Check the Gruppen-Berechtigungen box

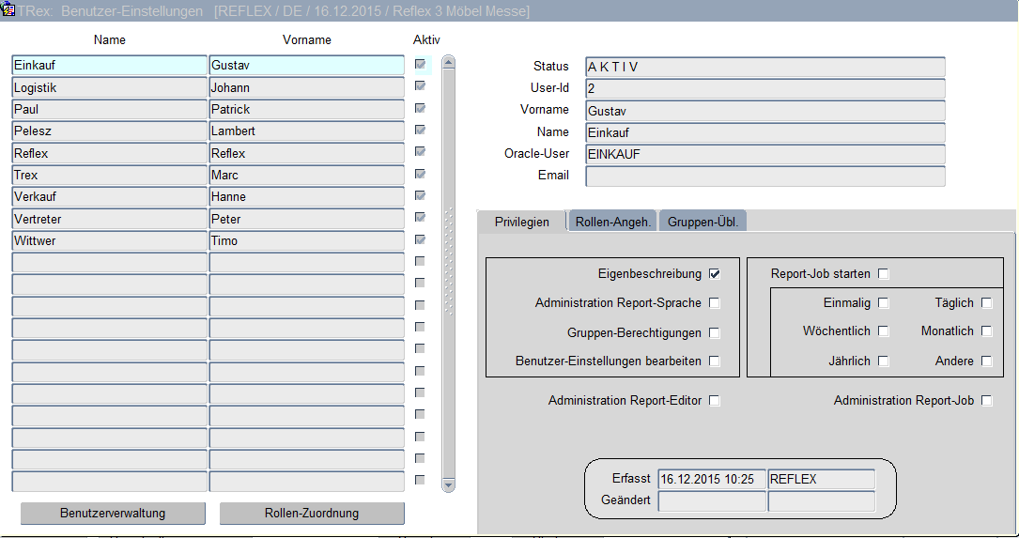point(715,332)
